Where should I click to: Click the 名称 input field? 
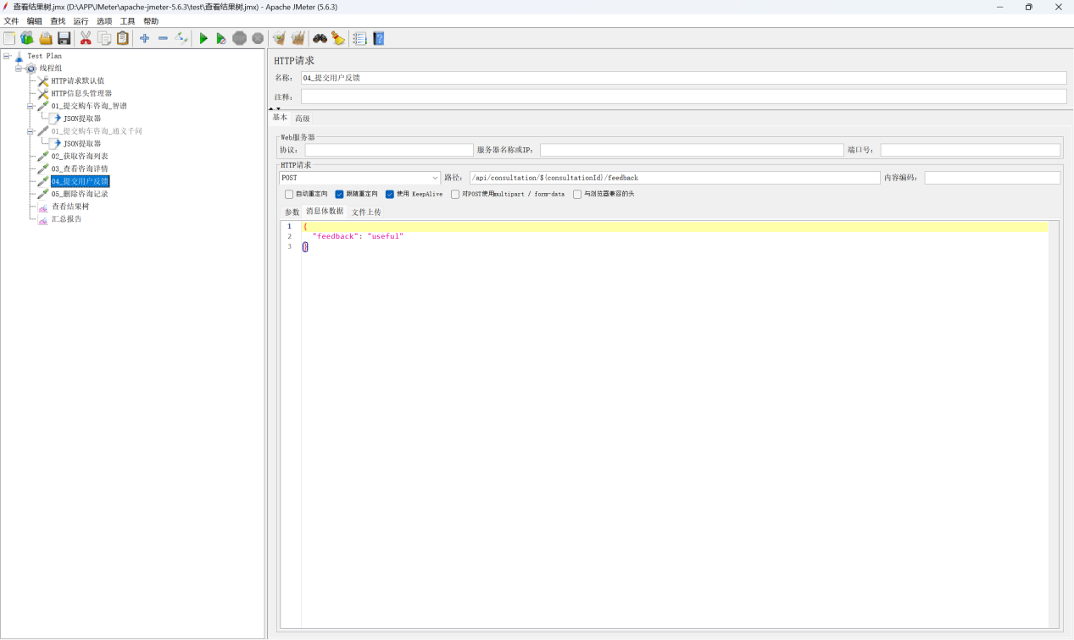coord(683,78)
